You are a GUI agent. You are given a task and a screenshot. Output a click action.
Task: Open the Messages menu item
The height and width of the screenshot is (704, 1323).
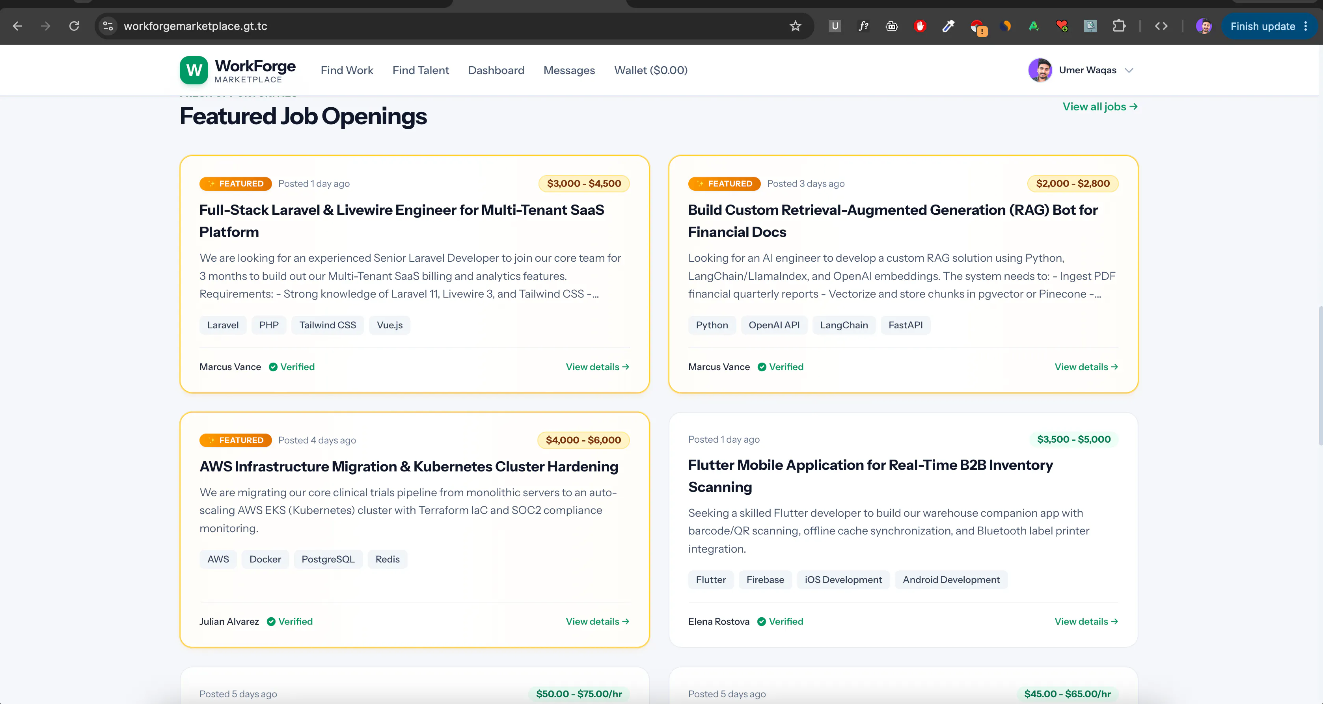click(x=569, y=70)
